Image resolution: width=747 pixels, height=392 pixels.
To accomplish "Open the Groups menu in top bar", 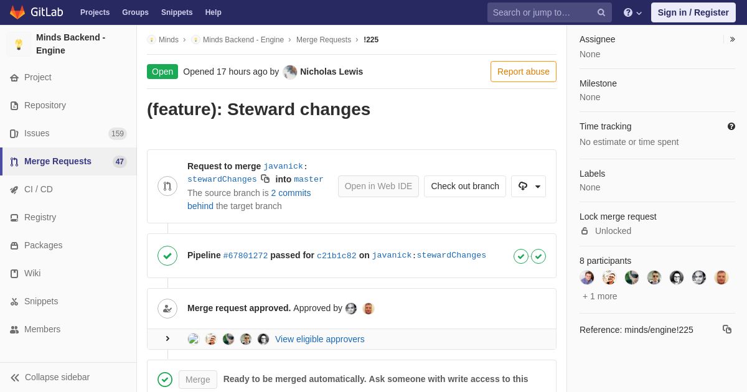I will tap(135, 12).
